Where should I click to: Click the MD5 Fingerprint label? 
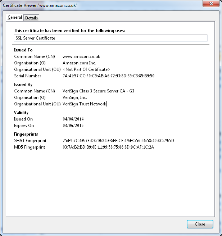(30, 147)
